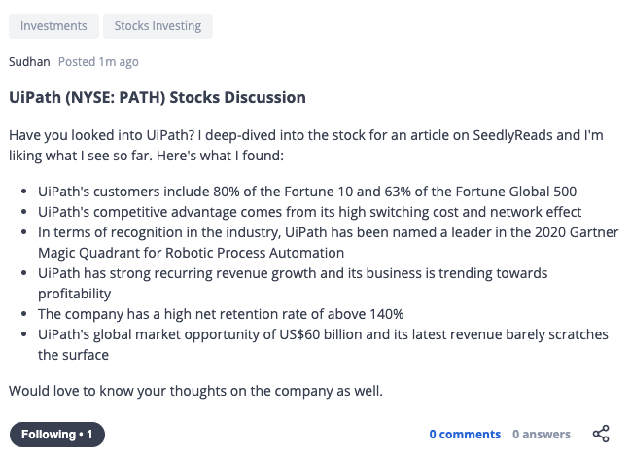
Task: Open the Investments topic tag
Action: pyautogui.click(x=53, y=26)
